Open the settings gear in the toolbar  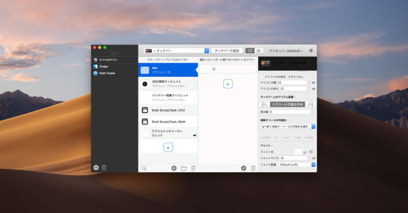(x=311, y=51)
